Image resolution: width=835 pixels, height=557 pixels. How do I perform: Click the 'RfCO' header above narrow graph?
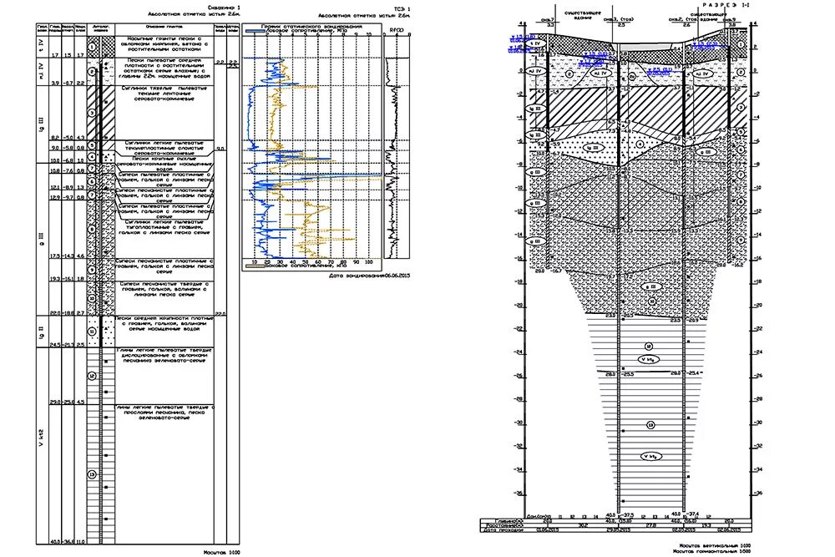tap(397, 30)
